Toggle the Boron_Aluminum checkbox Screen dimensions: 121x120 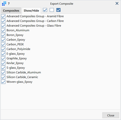pos(3,30)
